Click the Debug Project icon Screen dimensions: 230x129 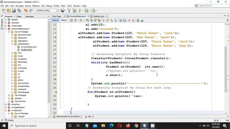point(87,10)
